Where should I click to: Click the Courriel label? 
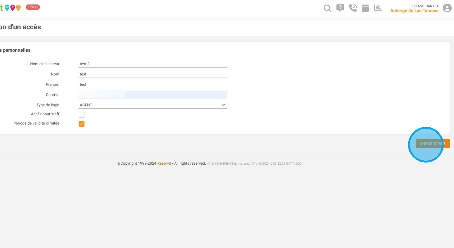[53, 95]
